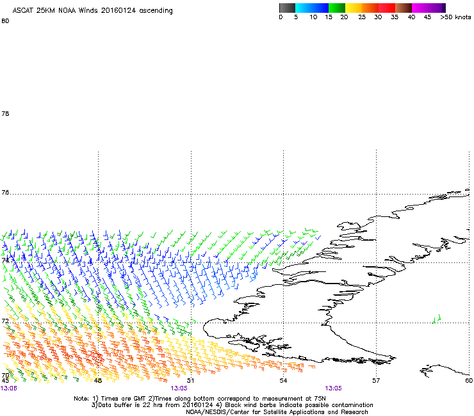Click the longitude label 57 on the bottom axis
Viewport: 474px width, 416px height.
click(x=376, y=380)
